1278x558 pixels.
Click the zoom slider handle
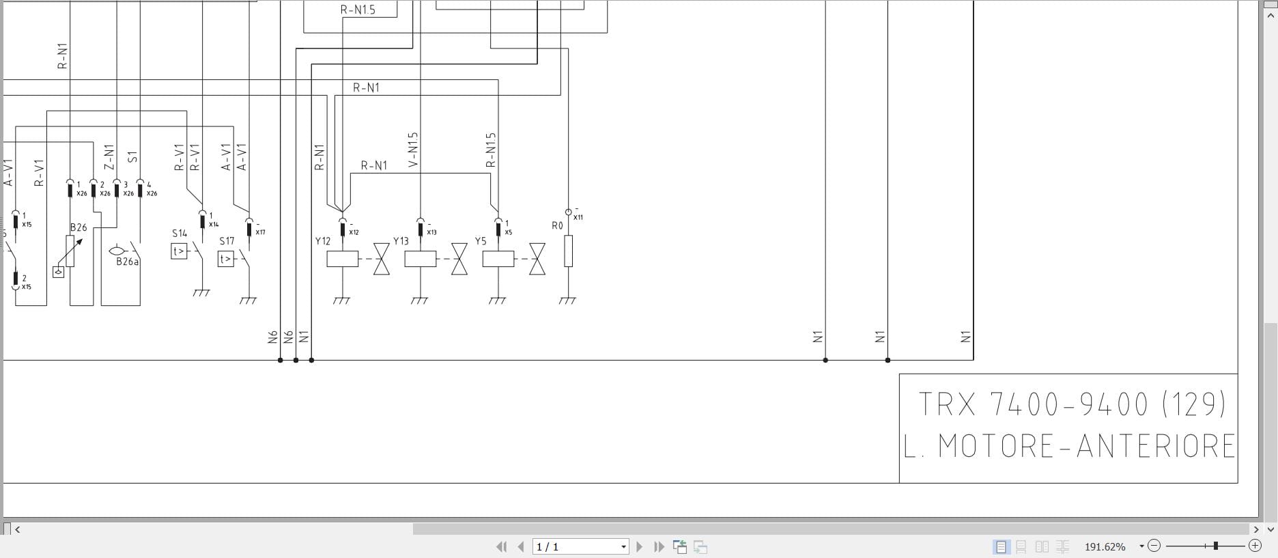[1215, 546]
